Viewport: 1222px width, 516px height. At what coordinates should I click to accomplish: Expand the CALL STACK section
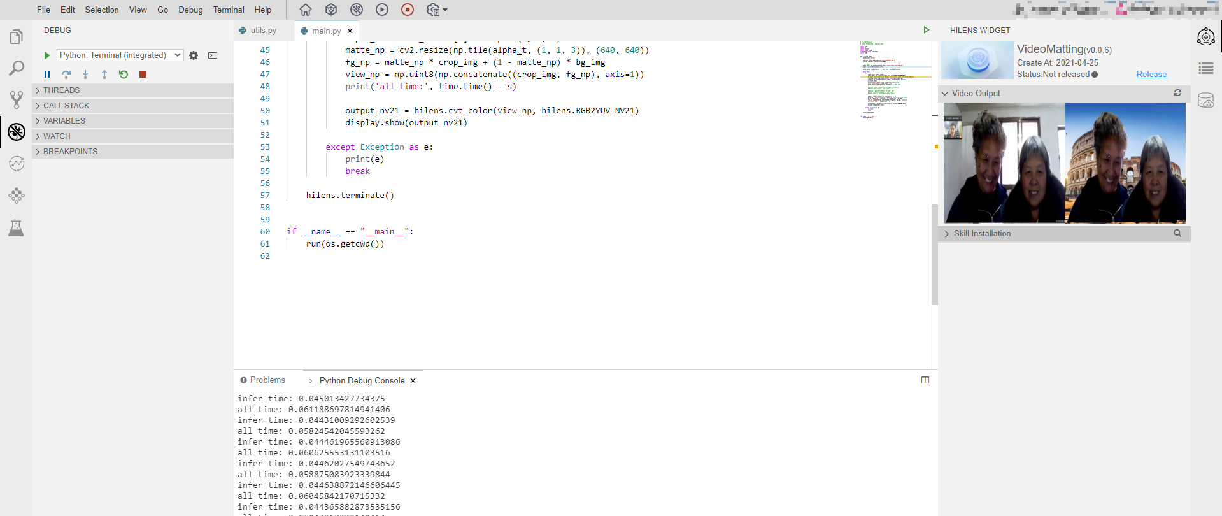tap(133, 106)
